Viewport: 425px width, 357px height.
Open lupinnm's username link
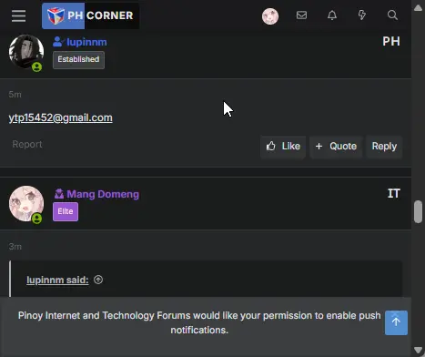tap(86, 42)
